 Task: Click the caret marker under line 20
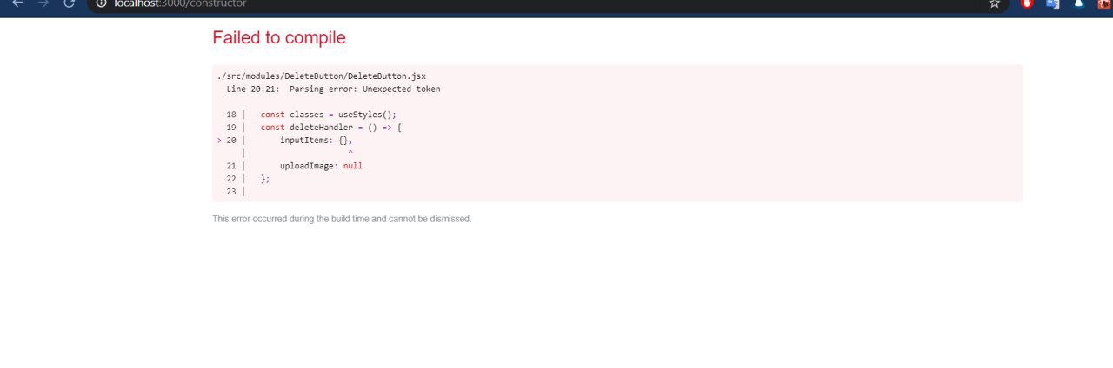coord(350,154)
